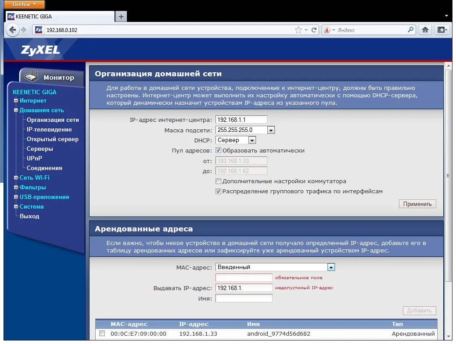Click the Yandex search engine icon

327,30
